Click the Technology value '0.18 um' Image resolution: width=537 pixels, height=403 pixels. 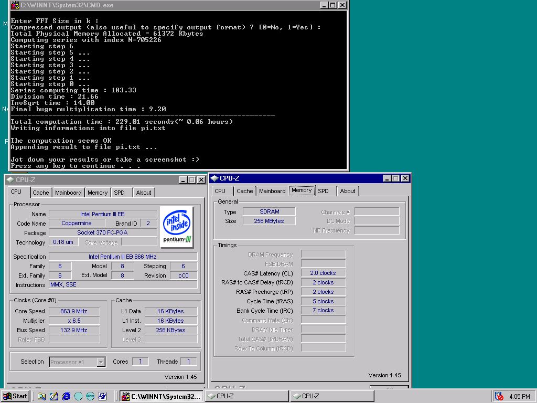63,242
